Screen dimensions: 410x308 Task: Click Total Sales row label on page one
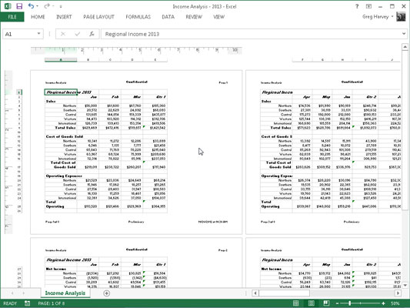coord(65,128)
